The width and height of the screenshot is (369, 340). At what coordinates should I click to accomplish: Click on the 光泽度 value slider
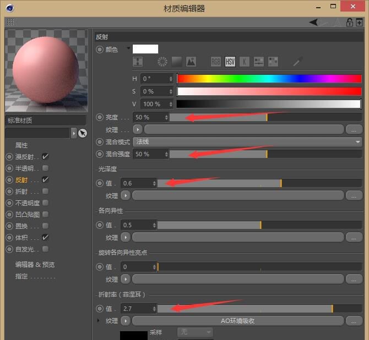[259, 183]
